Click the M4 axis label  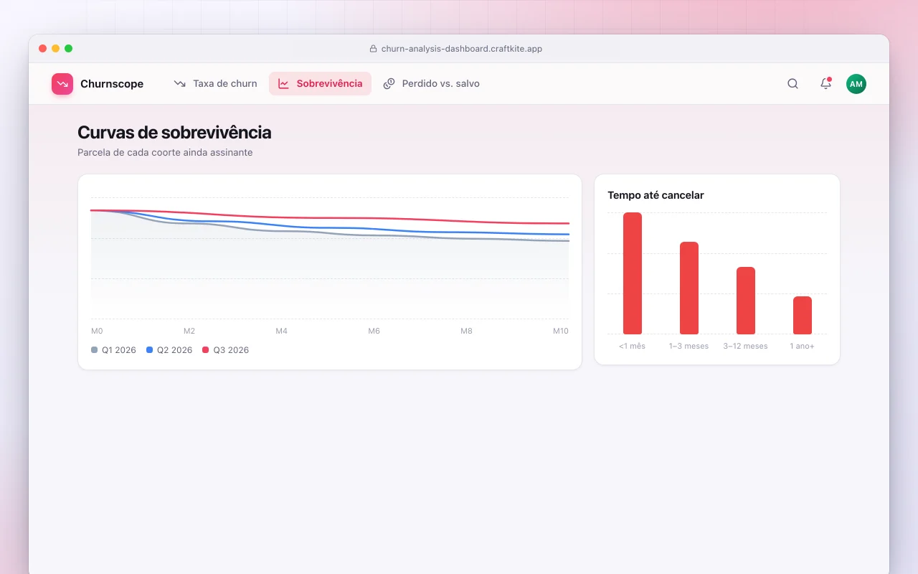[282, 331]
